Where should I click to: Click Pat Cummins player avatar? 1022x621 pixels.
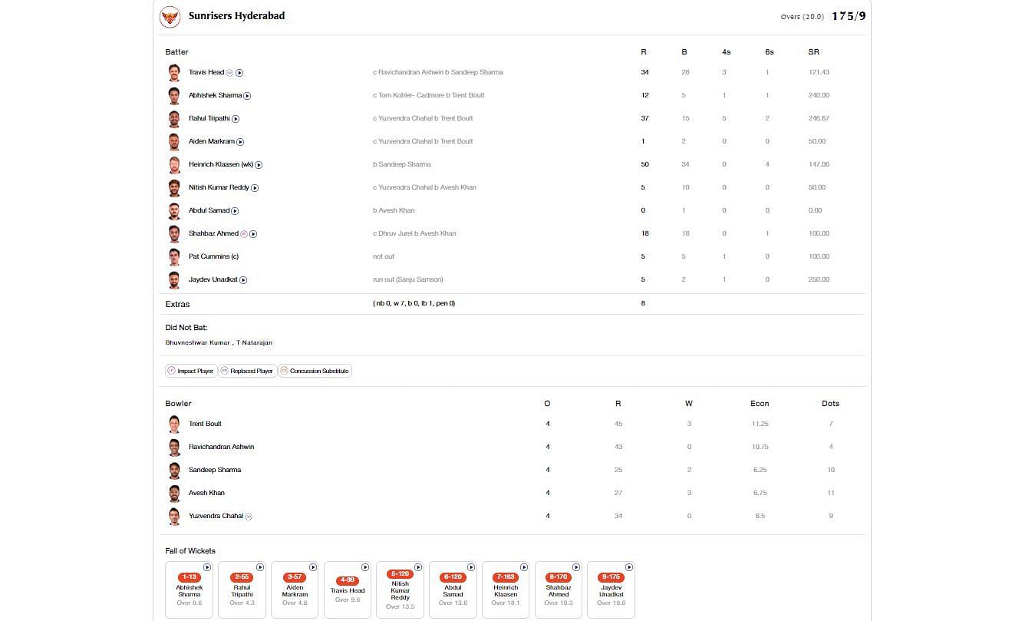(x=174, y=257)
